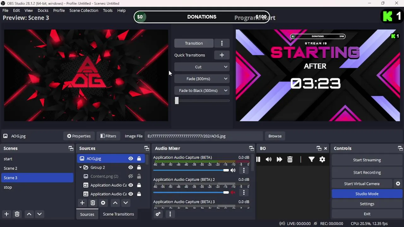Toggle lock on Content.png (2)
The width and height of the screenshot is (404, 227).
point(139,176)
